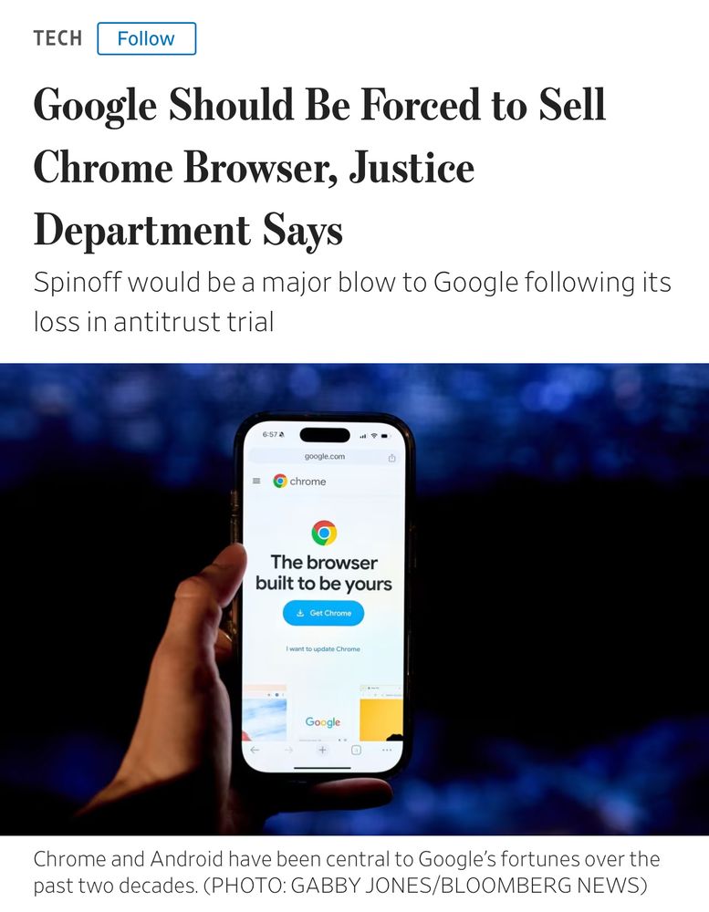Click the Google logo on phone screen

tap(323, 721)
